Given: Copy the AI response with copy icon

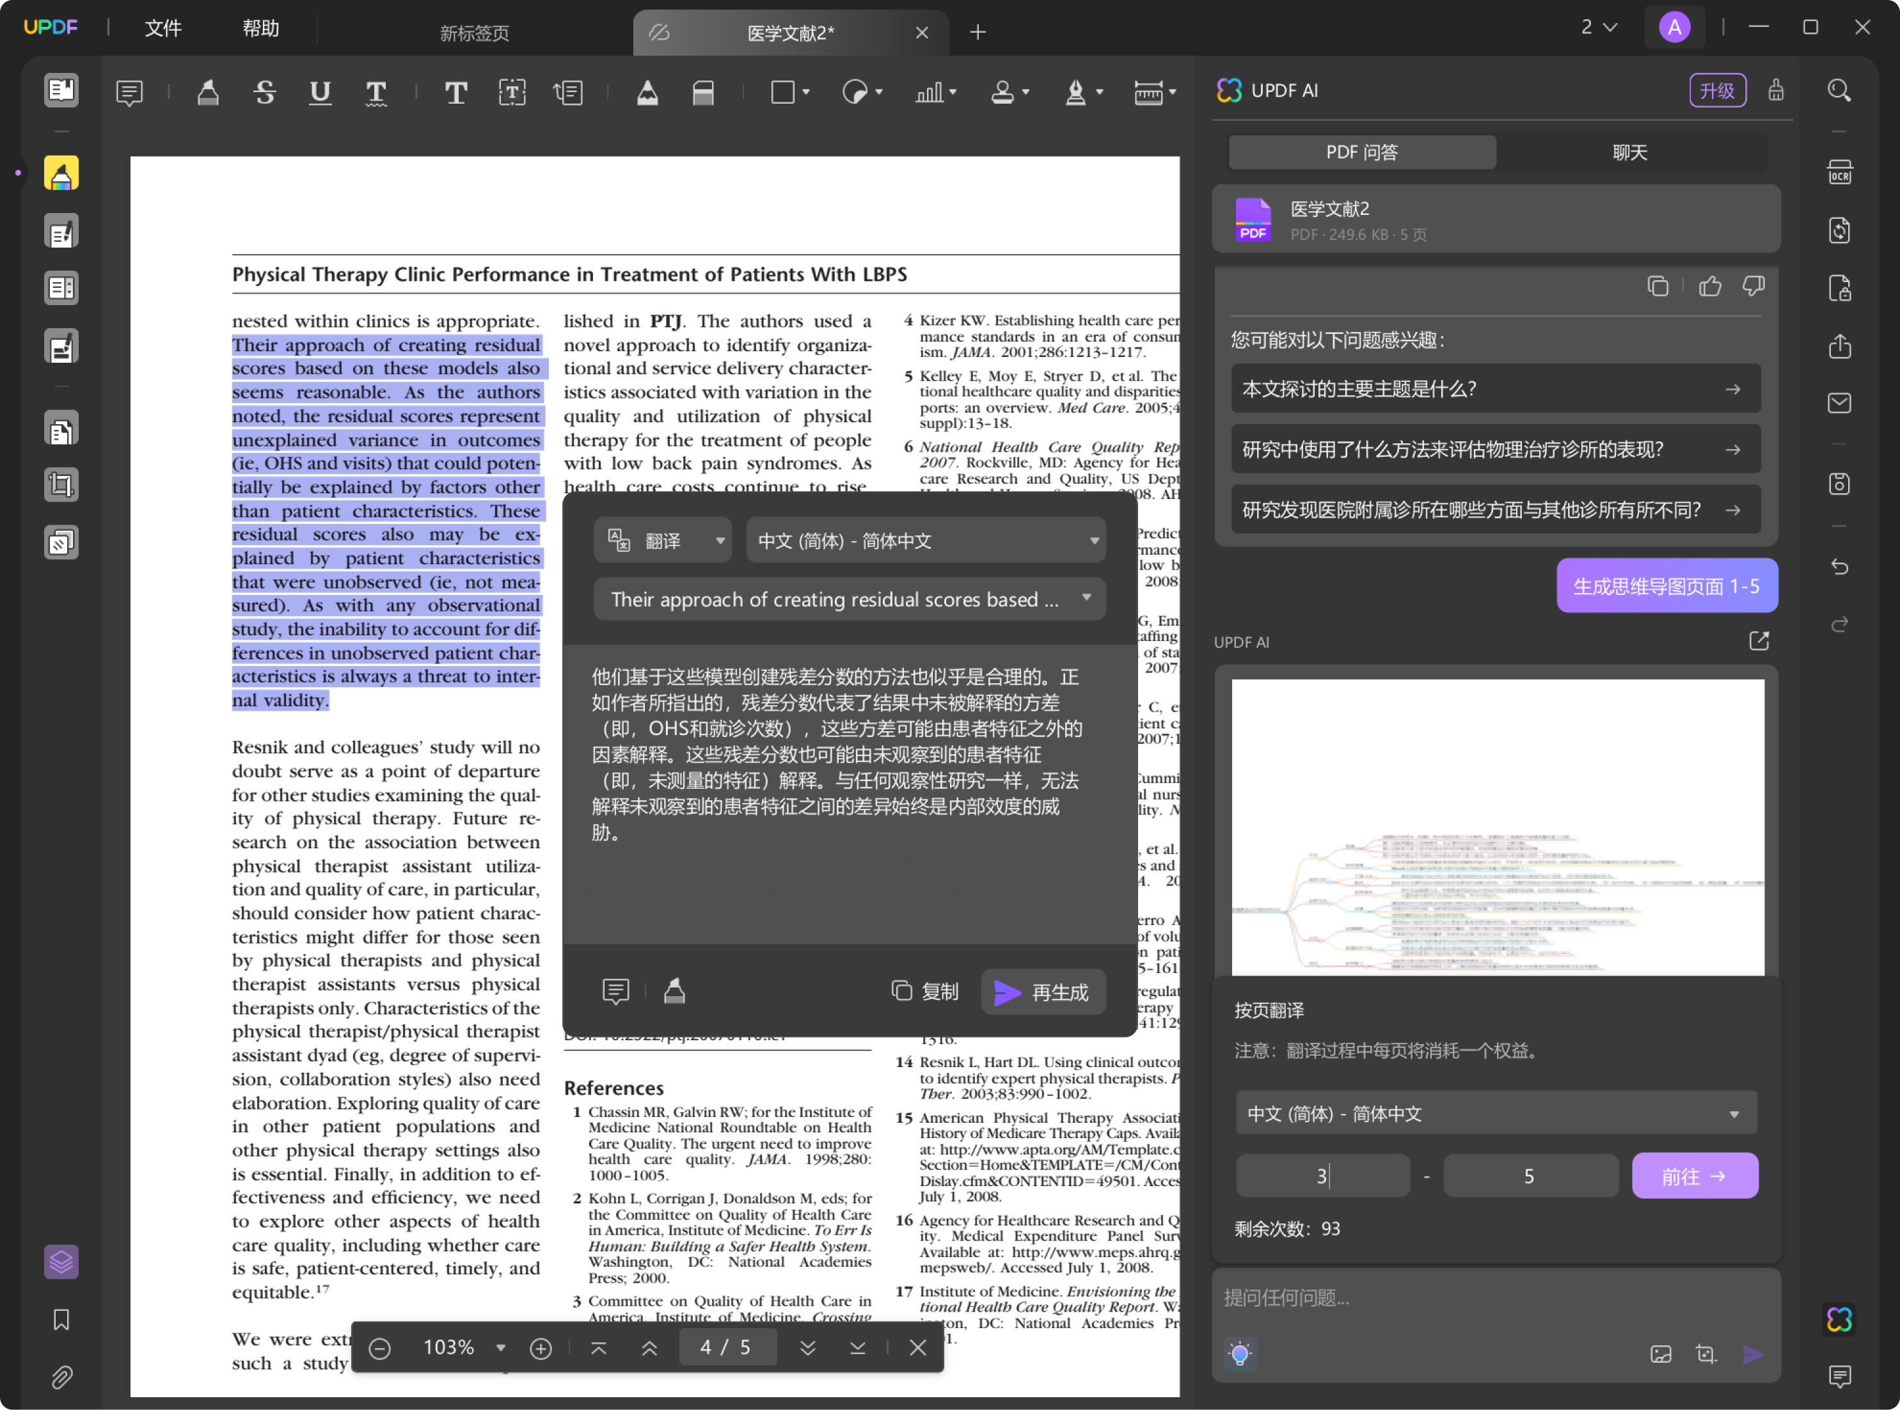Looking at the screenshot, I should (1658, 286).
